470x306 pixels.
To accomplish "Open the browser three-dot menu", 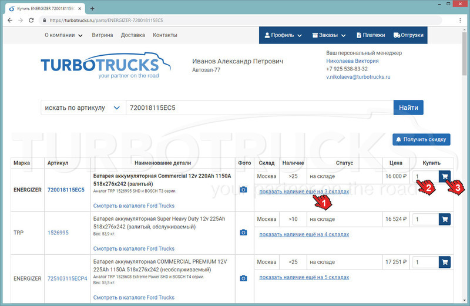I will (x=460, y=21).
